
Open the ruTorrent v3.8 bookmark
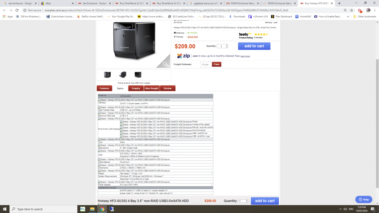pos(258,17)
